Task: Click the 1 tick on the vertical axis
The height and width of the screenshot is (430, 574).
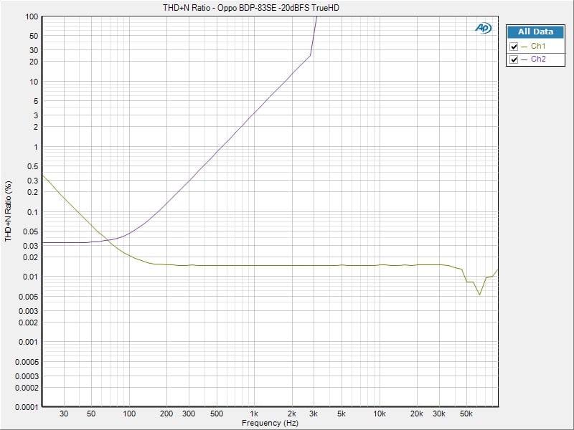Action: click(x=36, y=147)
